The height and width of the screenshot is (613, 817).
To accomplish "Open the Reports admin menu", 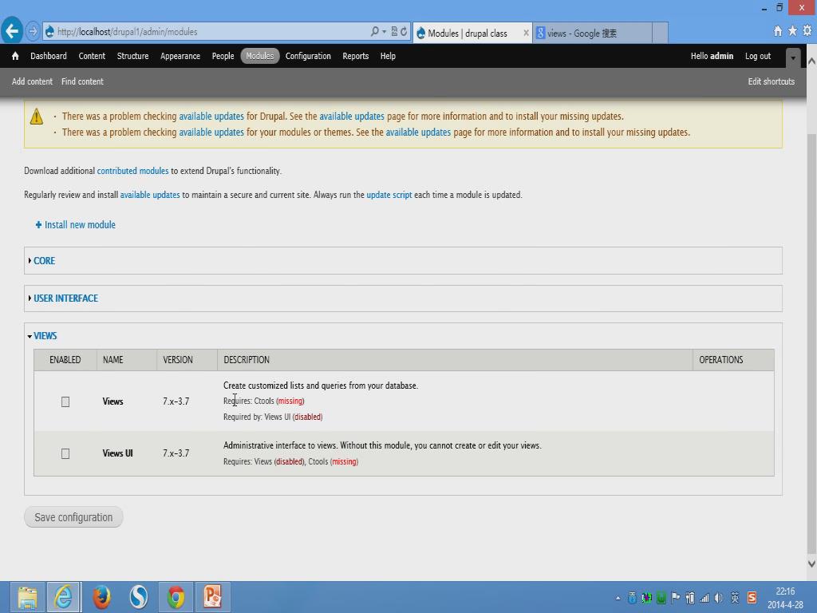I will coord(355,56).
